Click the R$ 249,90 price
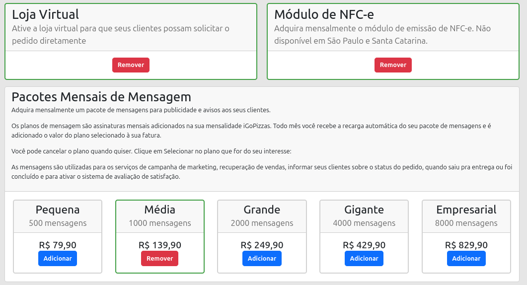Screen dimensions: 527x285 (262, 245)
